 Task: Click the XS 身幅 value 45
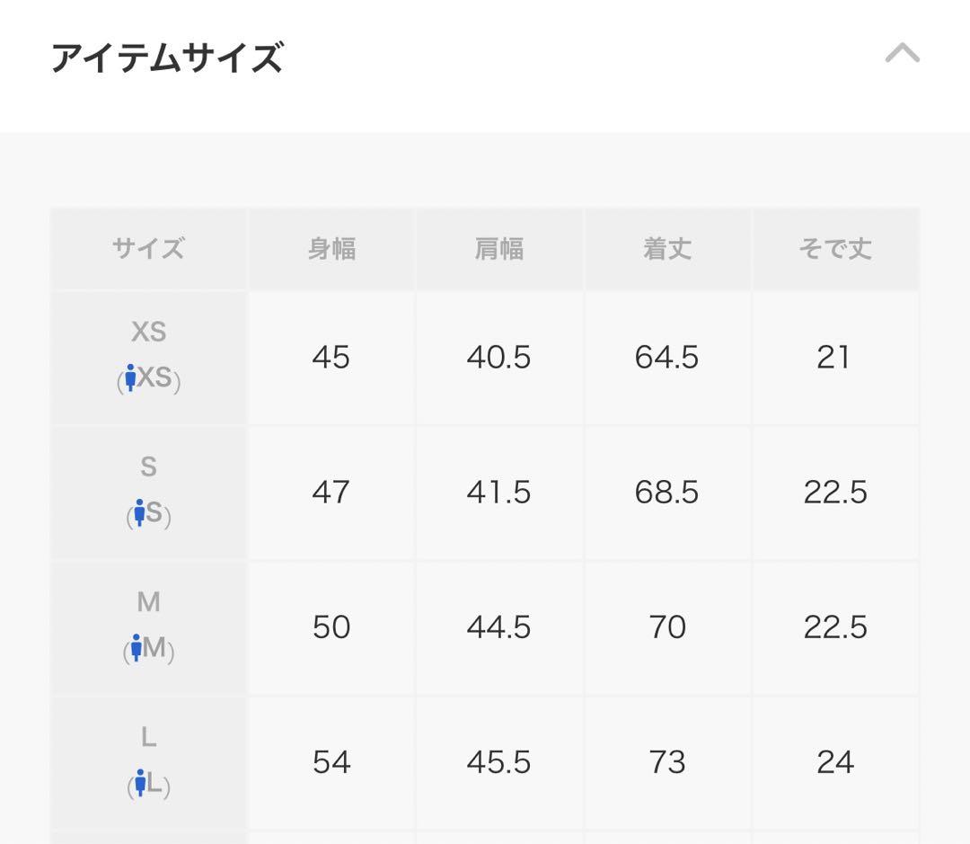coord(331,358)
